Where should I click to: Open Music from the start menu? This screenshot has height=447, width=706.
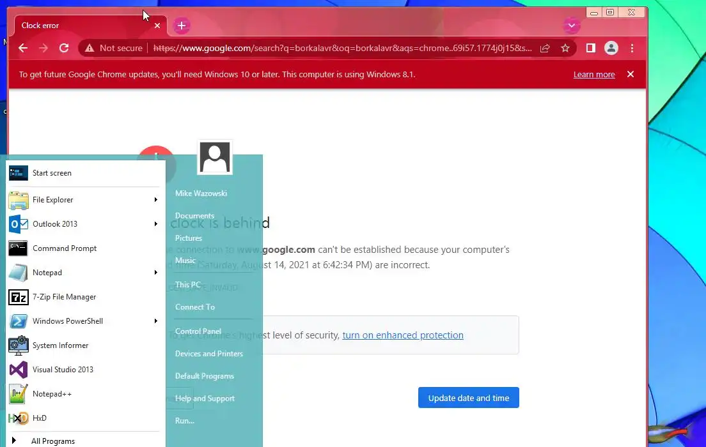185,261
